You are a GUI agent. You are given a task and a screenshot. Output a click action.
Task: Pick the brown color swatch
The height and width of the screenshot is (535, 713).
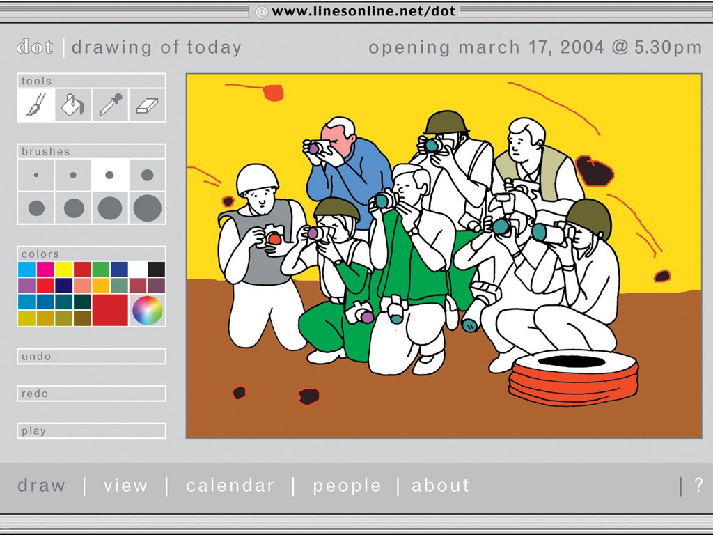82,318
